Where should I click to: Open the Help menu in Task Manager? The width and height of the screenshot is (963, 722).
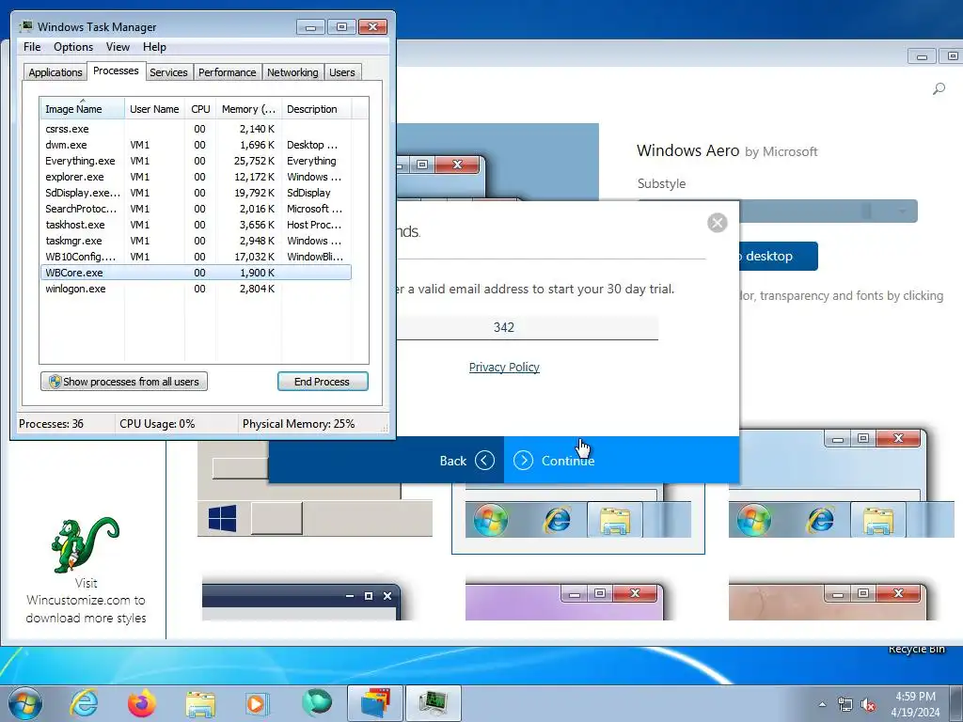pos(154,47)
